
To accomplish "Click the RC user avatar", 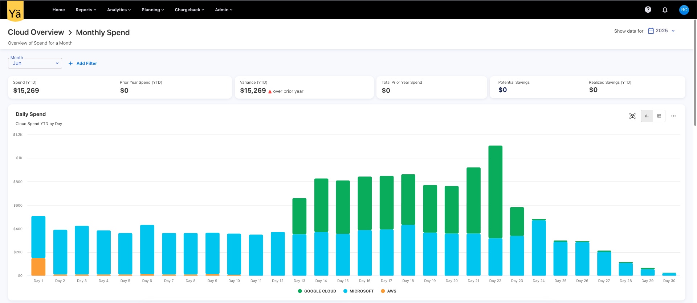I will 684,10.
